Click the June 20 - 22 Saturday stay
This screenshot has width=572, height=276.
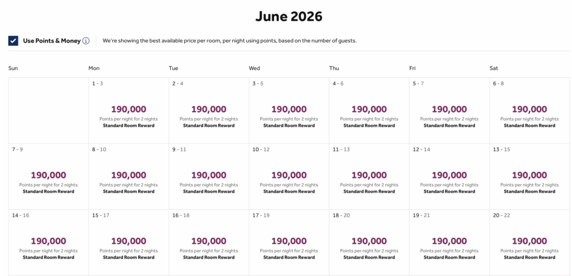[x=530, y=242]
